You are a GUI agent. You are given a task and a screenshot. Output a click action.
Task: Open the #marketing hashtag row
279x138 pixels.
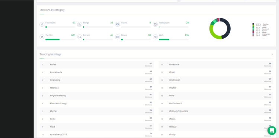pyautogui.click(x=97, y=80)
